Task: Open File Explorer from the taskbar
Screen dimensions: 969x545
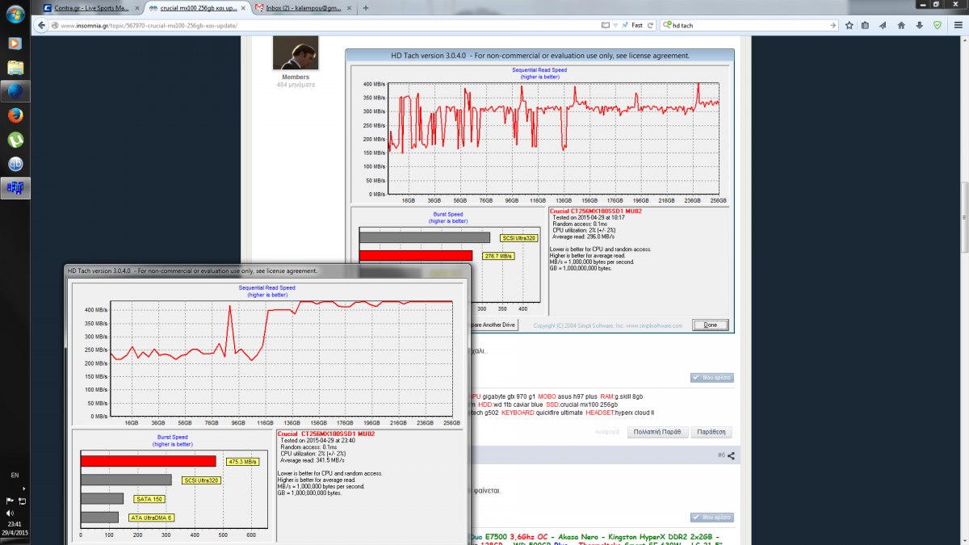Action: [x=15, y=67]
